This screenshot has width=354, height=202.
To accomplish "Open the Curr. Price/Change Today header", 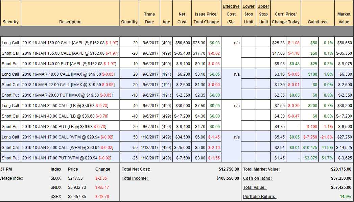I will (x=285, y=18).
